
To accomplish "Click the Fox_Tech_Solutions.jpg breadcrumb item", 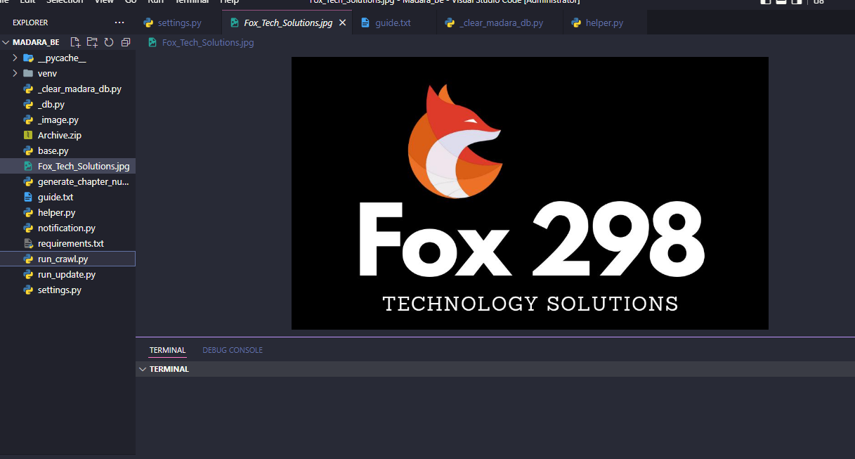I will (208, 42).
